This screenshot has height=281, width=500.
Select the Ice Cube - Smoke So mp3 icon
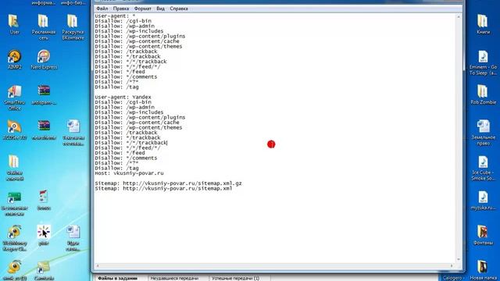(483, 169)
